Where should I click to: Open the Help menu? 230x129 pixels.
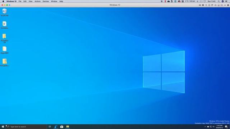click(61, 1)
